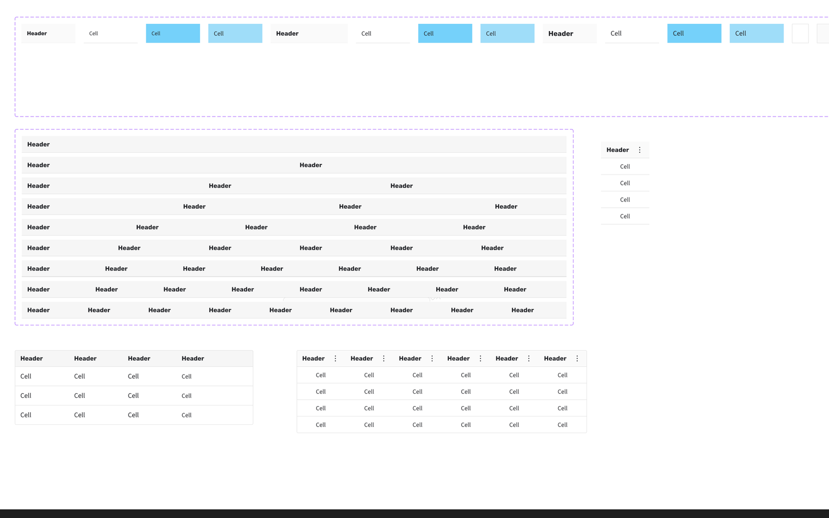Open kebab menu of fifth Header in six-column table
This screenshot has width=829, height=518.
(528, 358)
